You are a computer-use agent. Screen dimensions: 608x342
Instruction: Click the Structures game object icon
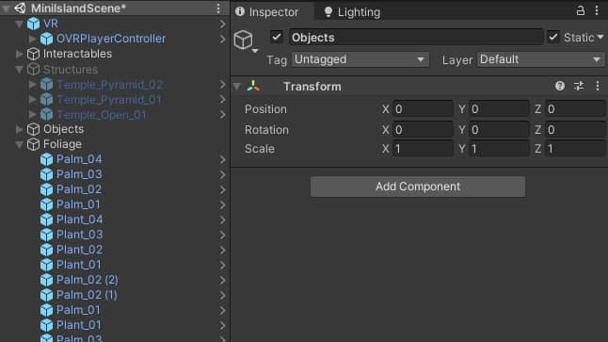click(x=33, y=69)
